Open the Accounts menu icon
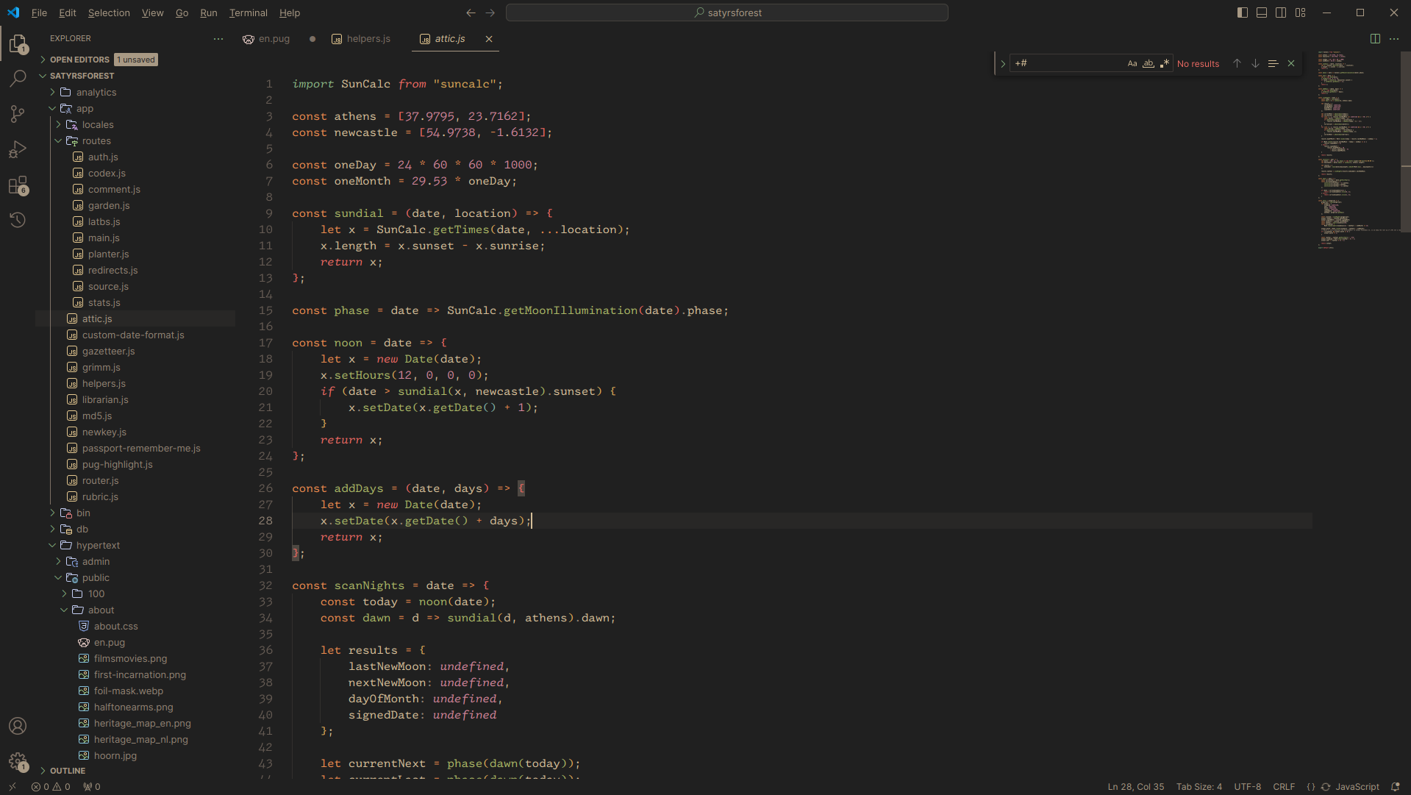The image size is (1411, 795). [x=18, y=726]
